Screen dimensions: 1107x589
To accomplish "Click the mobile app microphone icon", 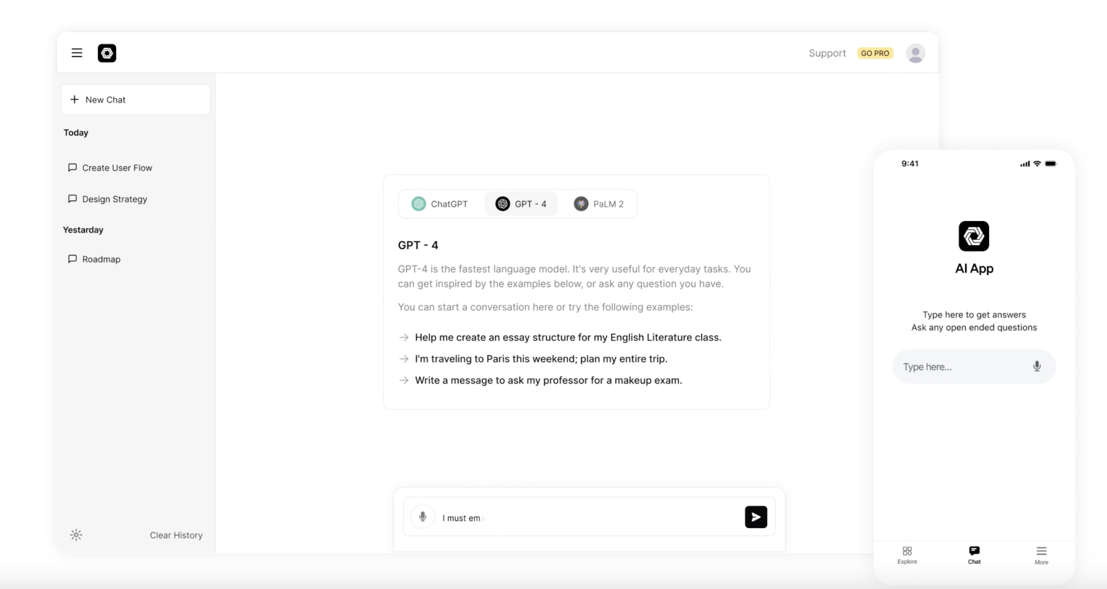I will (1038, 366).
